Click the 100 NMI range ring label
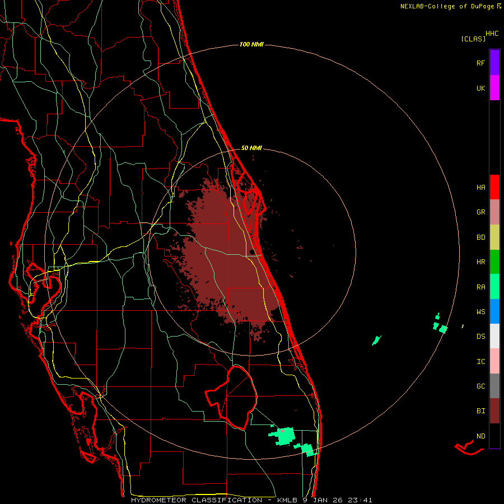 (x=251, y=44)
